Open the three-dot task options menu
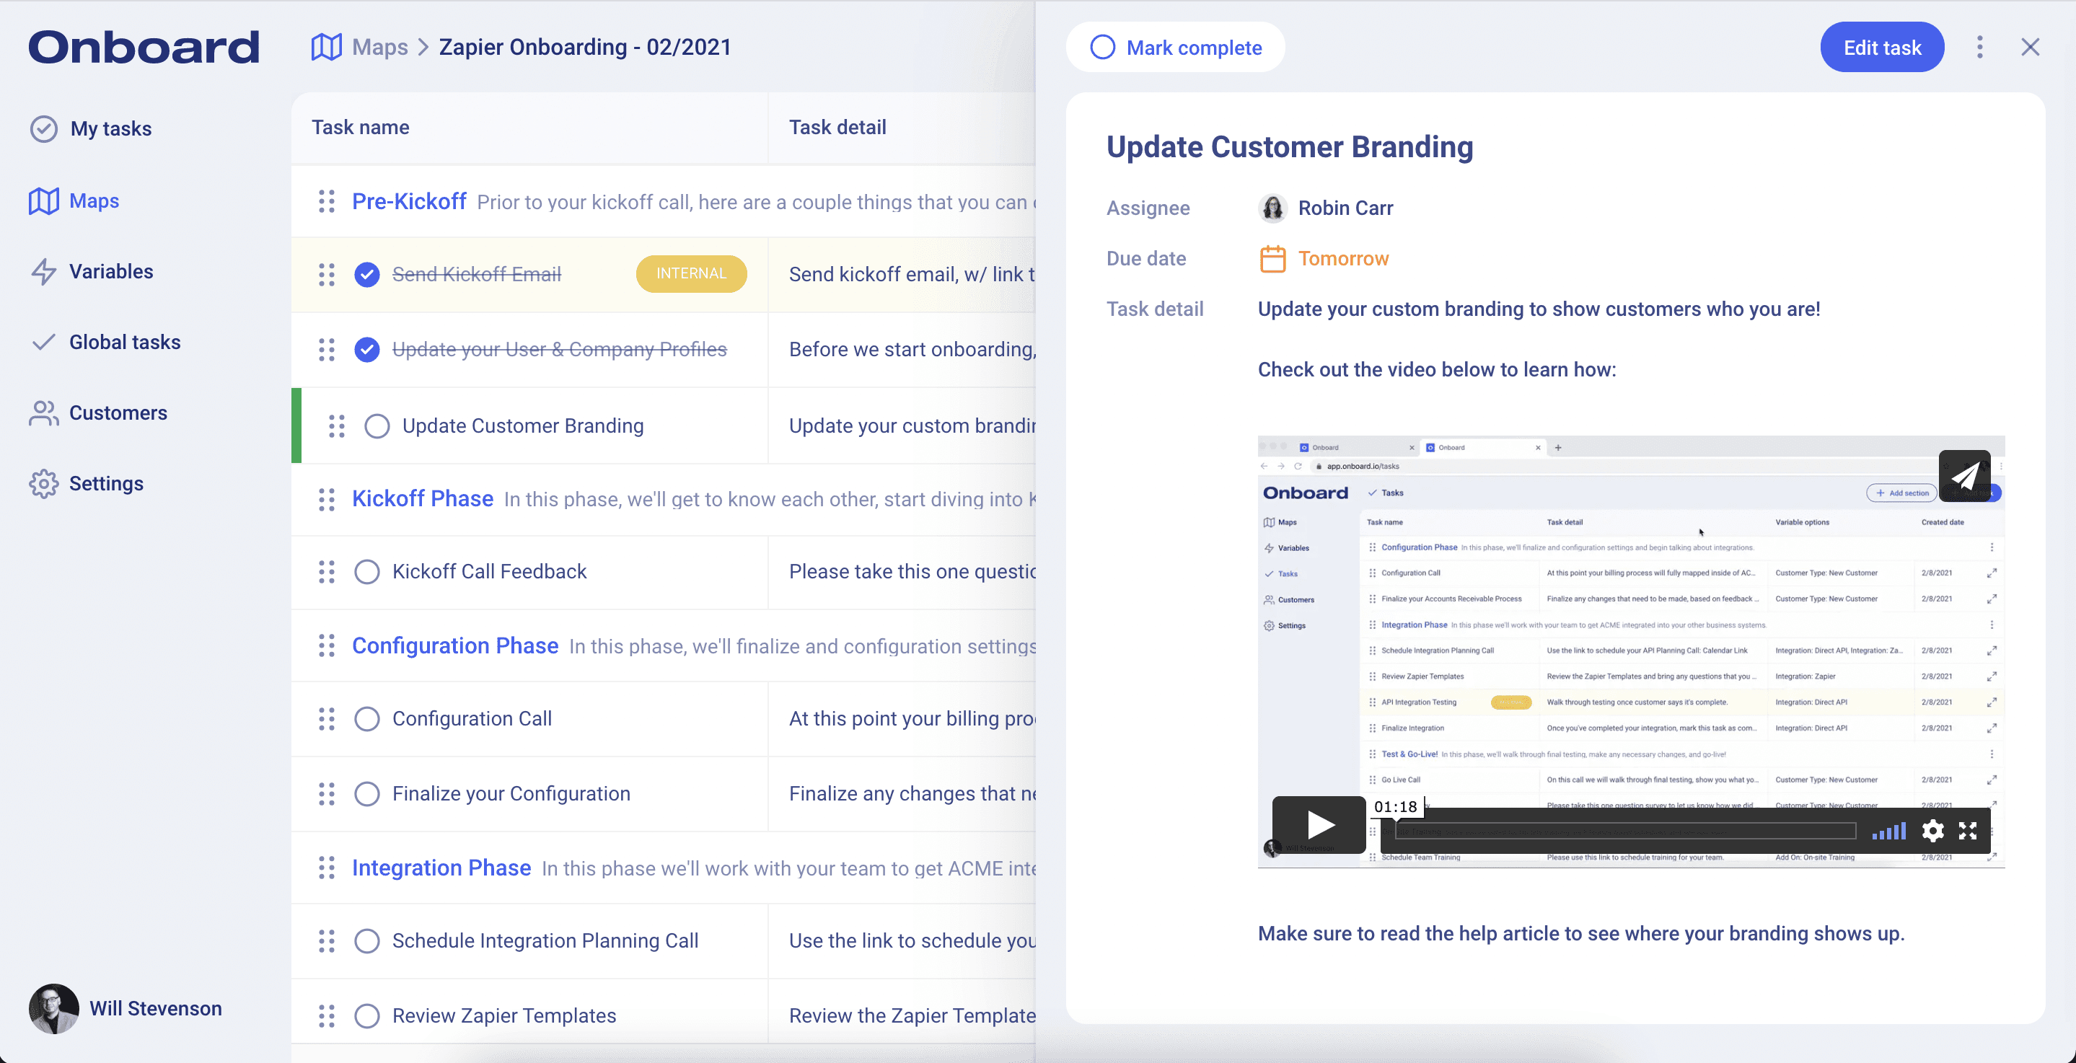This screenshot has height=1063, width=2076. coord(1979,48)
